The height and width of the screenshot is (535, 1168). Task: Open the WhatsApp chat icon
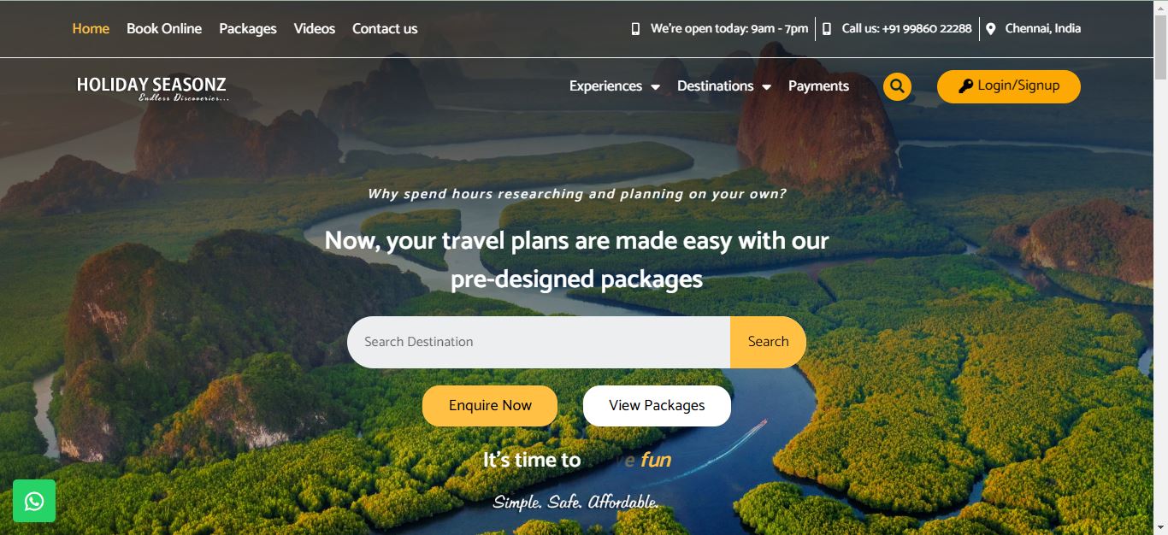(x=34, y=501)
